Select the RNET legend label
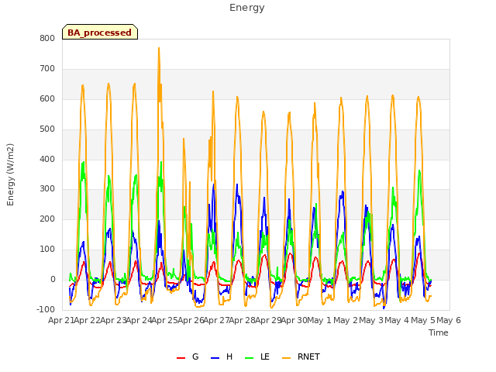This screenshot has height=372, width=496. (x=308, y=356)
